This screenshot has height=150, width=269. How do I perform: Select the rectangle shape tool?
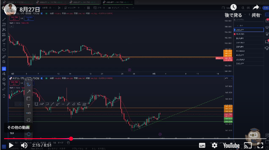pos(28,99)
